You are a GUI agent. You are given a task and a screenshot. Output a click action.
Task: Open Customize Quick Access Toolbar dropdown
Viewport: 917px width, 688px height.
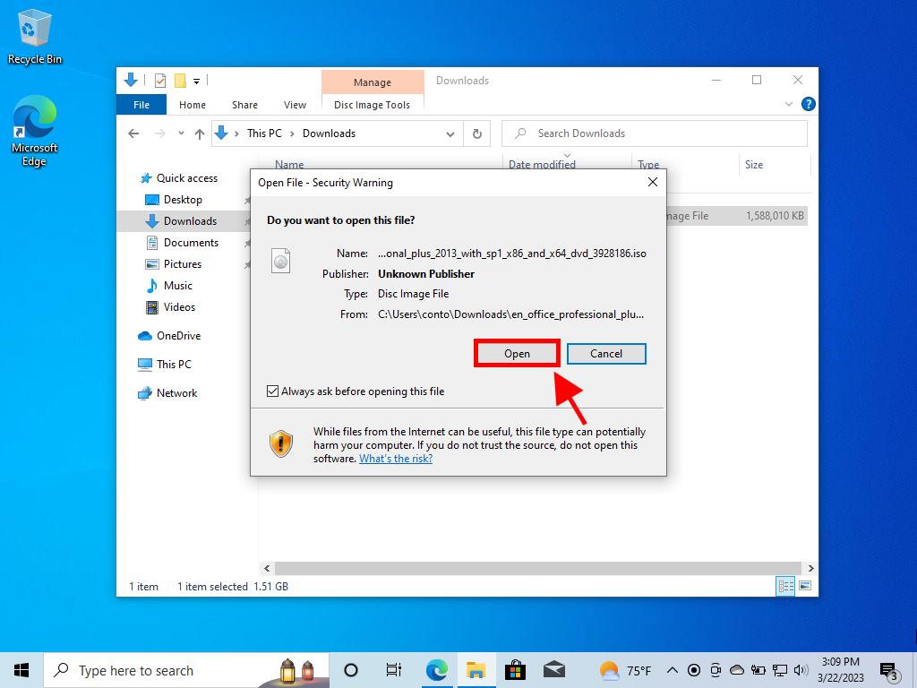(x=196, y=81)
